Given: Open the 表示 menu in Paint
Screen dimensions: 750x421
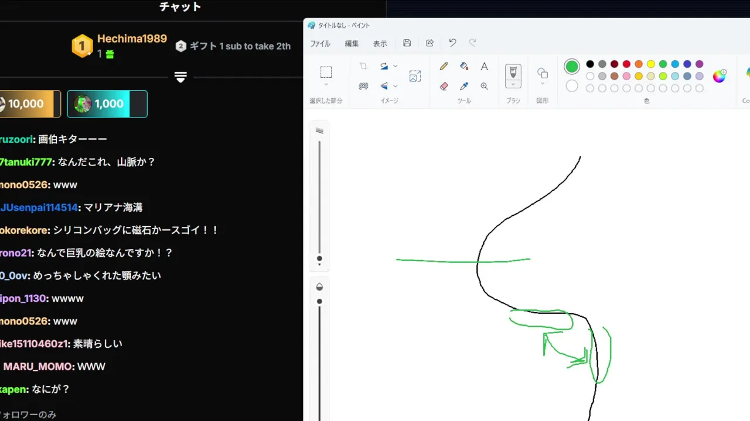Looking at the screenshot, I should (x=380, y=44).
